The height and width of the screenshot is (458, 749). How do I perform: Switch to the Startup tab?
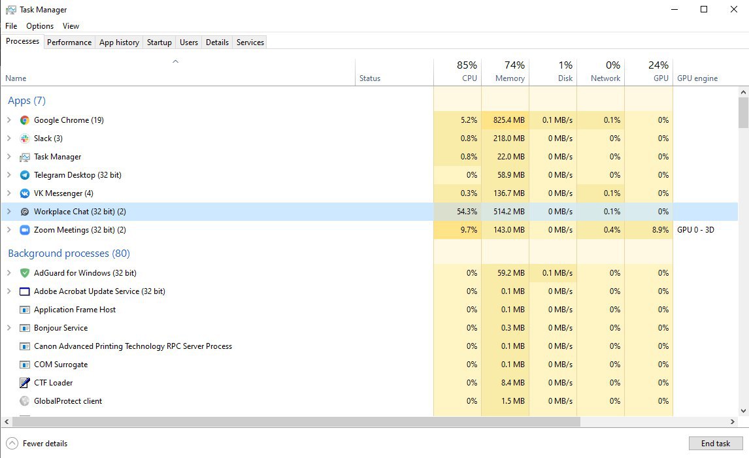pos(159,42)
